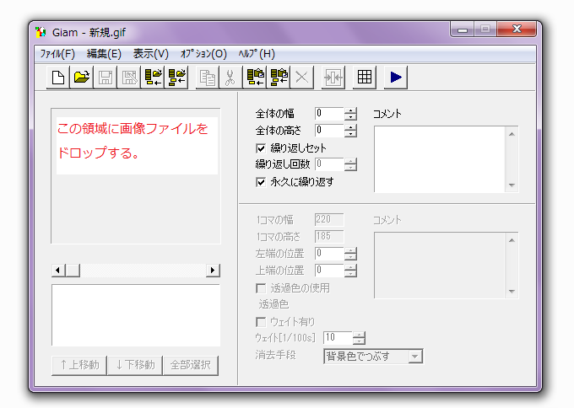Click the empty frame list box
The width and height of the screenshot is (574, 408).
[x=136, y=315]
